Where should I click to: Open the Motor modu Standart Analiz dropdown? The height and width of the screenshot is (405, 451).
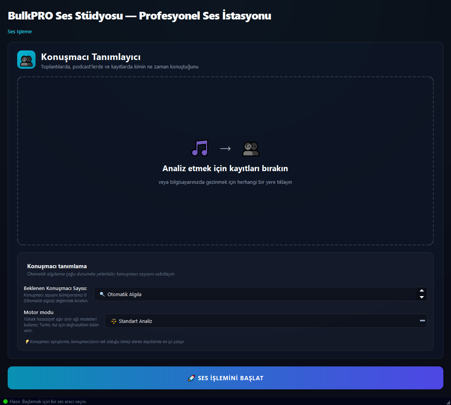pyautogui.click(x=266, y=321)
